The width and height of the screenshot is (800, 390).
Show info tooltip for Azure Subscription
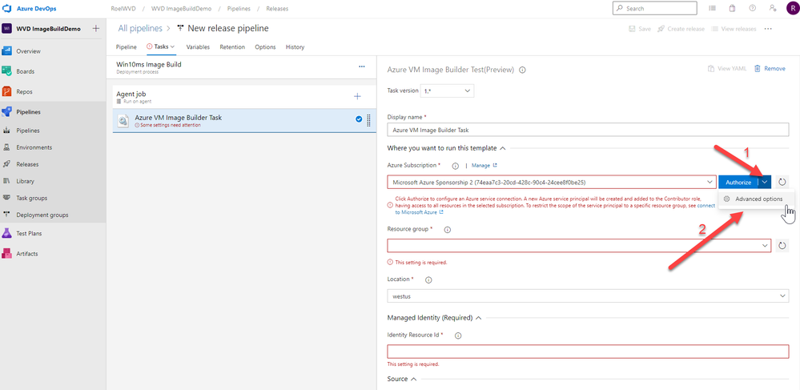click(455, 166)
